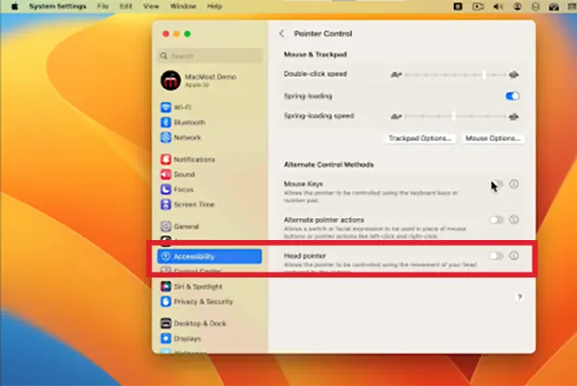Open Wi-Fi settings icon in sidebar

(x=165, y=108)
